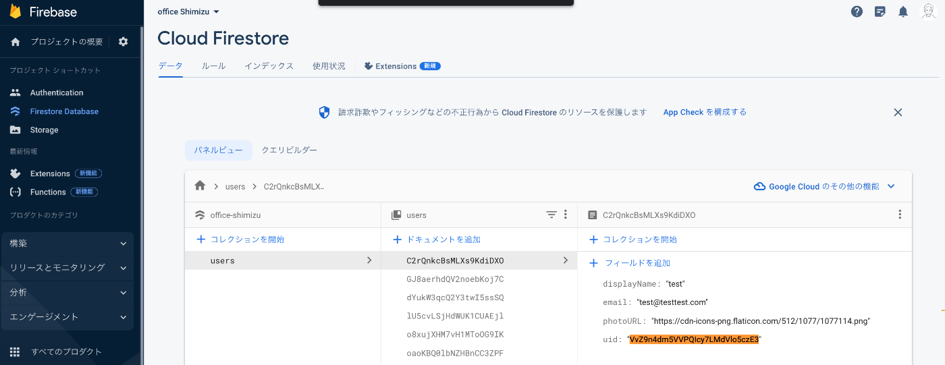This screenshot has width=945, height=365.
Task: Click the highlighted uid field value
Action: 694,339
